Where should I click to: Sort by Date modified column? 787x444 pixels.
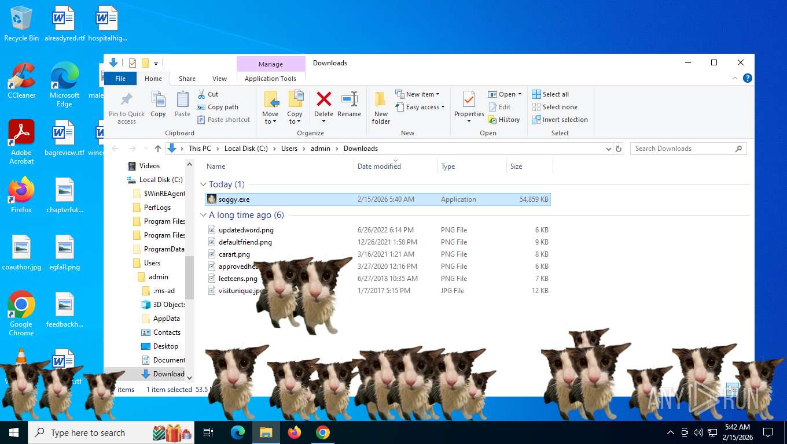point(395,166)
